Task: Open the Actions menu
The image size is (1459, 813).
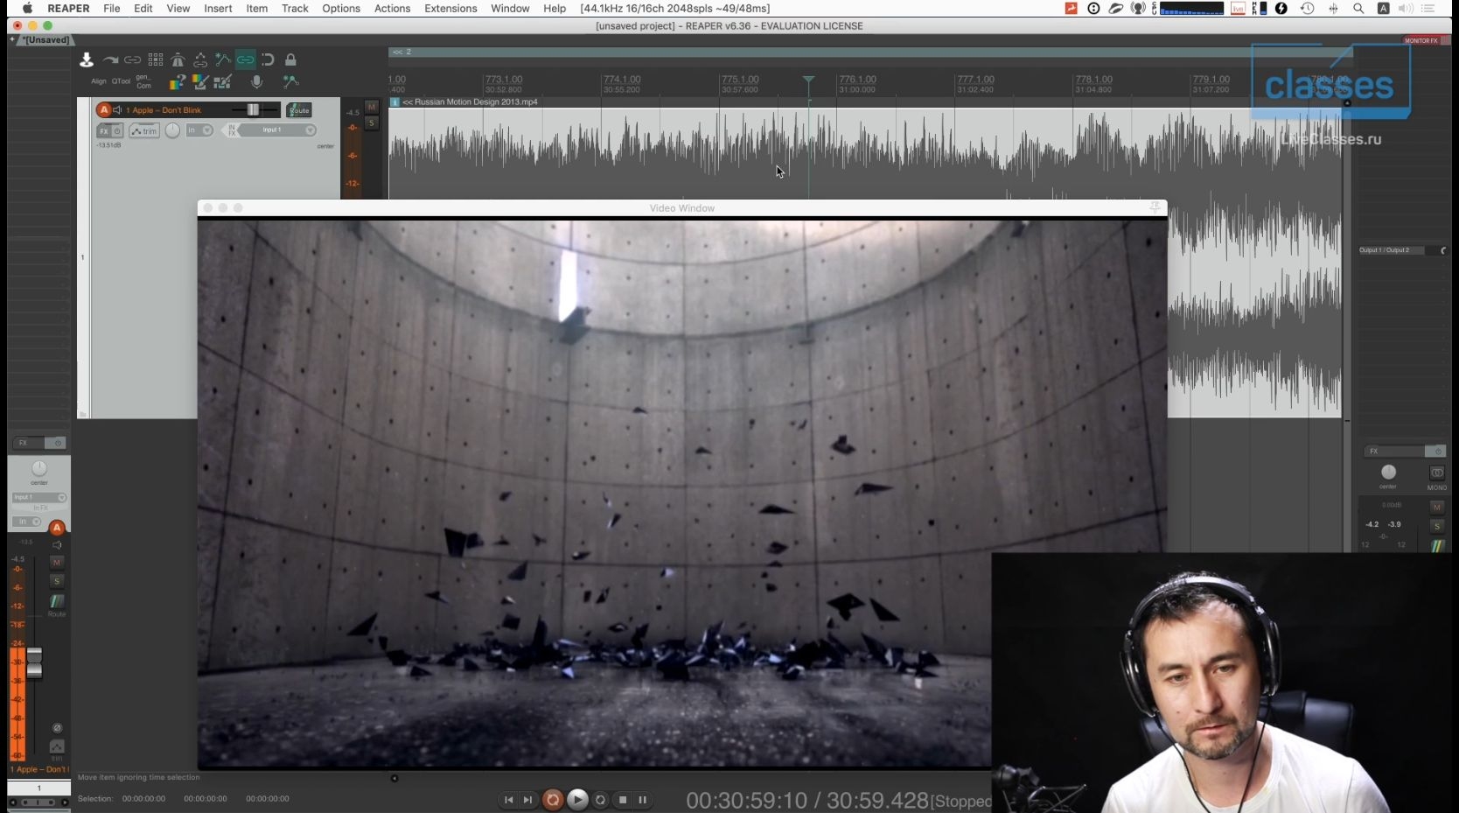Action: point(392,8)
